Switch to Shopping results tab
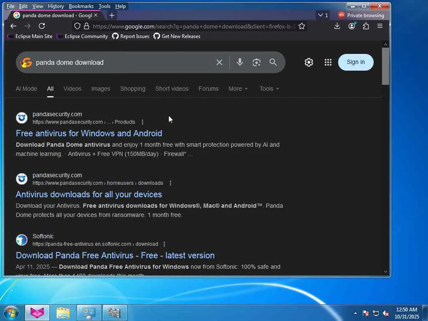428x321 pixels. pos(132,89)
